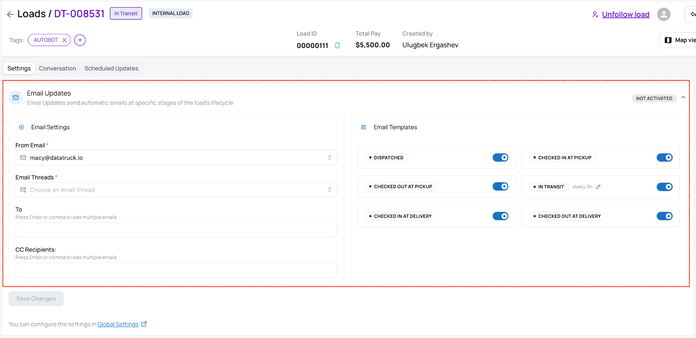Copy the Load ID with copy icon
Screen dimensions: 696x338
coord(337,46)
